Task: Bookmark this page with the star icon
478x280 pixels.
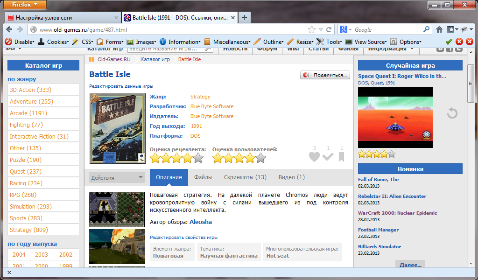Action: [311, 29]
